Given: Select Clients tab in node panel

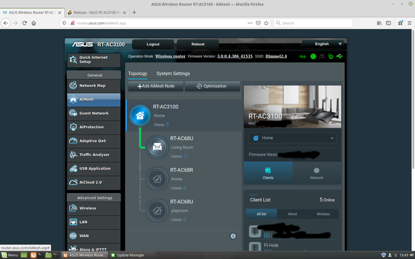Looking at the screenshot, I should pyautogui.click(x=268, y=173).
